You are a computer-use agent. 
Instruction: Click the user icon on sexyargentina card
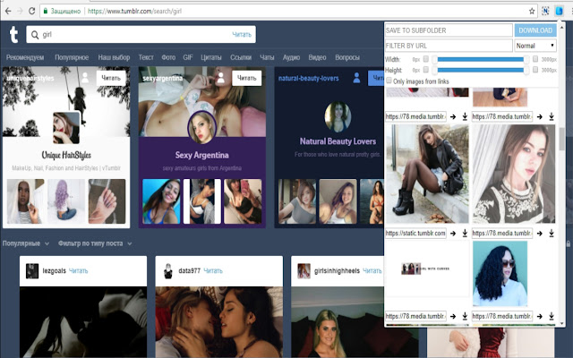point(221,78)
